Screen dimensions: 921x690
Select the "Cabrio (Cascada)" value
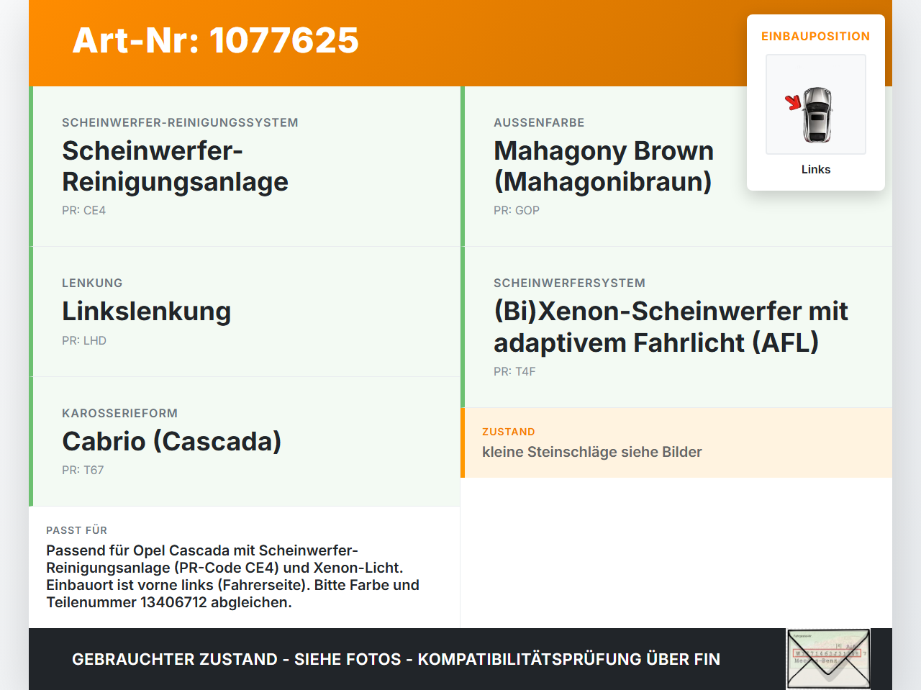click(172, 441)
